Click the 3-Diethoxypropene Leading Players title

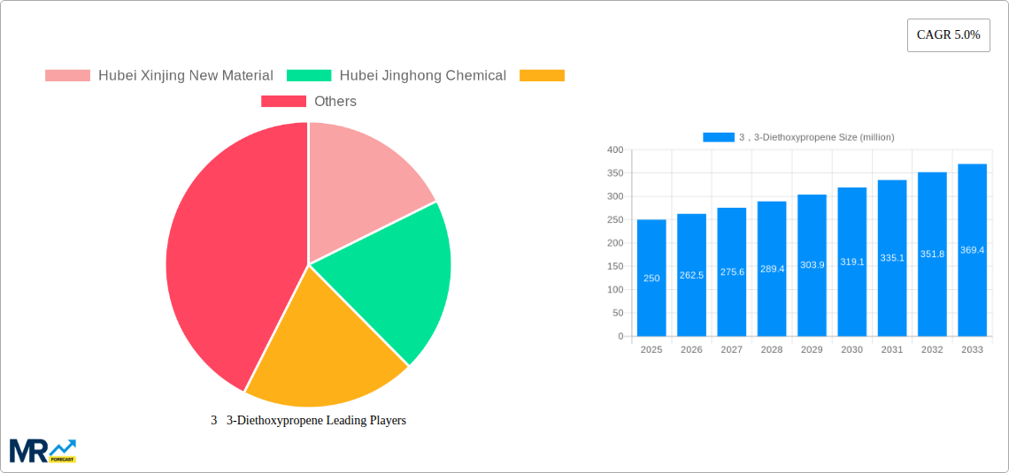[x=308, y=421]
